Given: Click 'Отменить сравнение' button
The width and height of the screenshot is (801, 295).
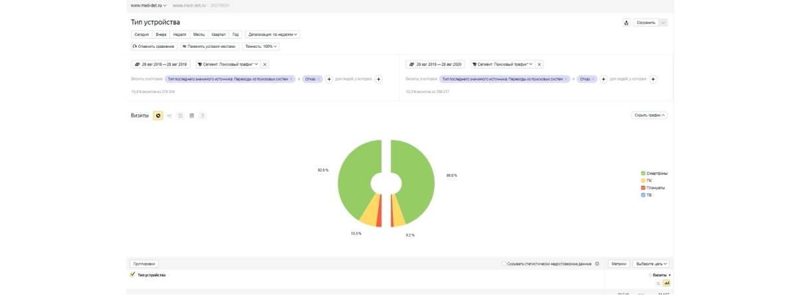Looking at the screenshot, I should coord(154,47).
